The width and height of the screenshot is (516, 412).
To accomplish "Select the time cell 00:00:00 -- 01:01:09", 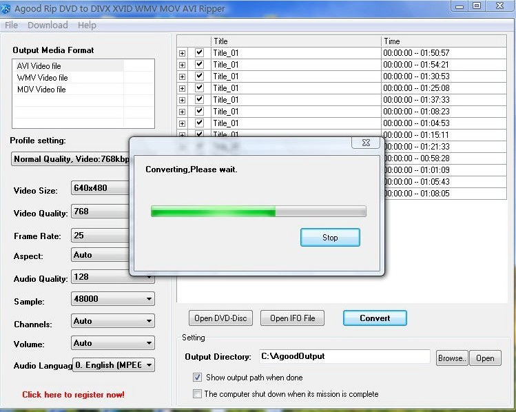I will click(445, 170).
